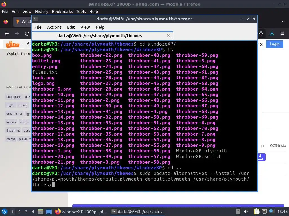Select the linux-mint tag

click(x=13, y=130)
